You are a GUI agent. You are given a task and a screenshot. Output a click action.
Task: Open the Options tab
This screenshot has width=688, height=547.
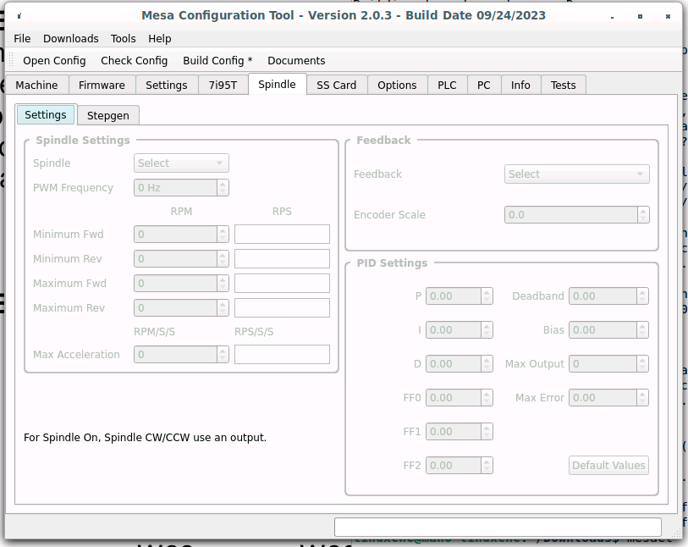click(x=397, y=86)
